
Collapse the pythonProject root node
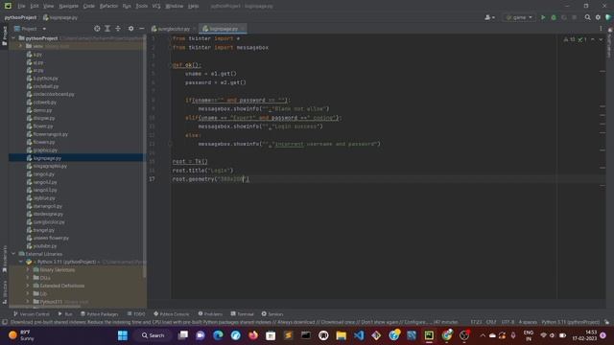pos(13,38)
